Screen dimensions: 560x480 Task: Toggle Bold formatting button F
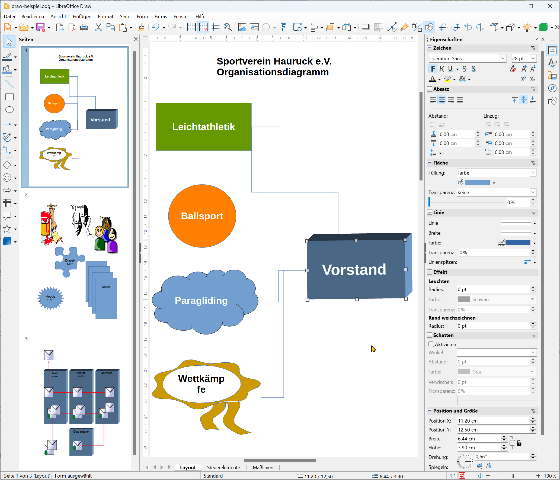(433, 69)
